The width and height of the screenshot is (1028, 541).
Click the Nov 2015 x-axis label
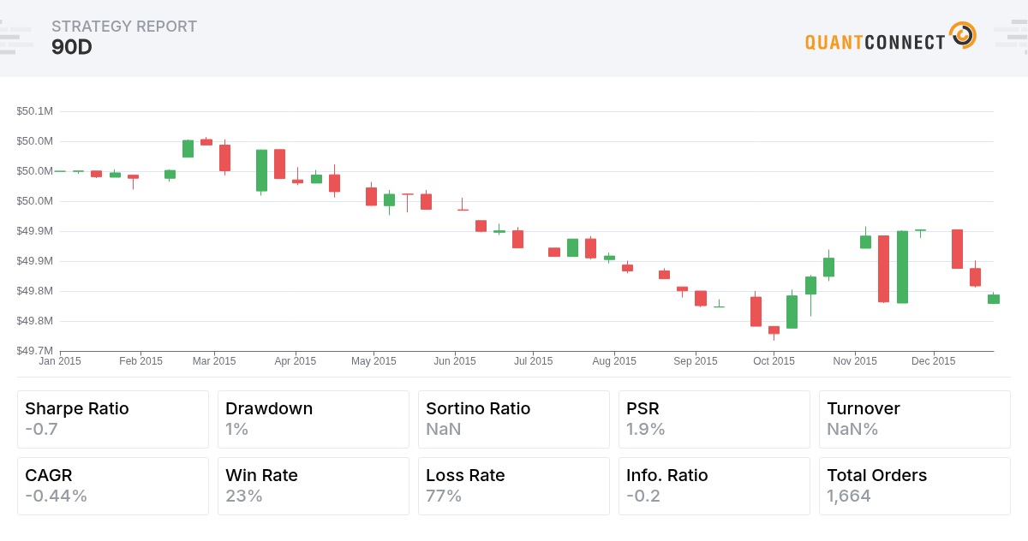(x=855, y=361)
